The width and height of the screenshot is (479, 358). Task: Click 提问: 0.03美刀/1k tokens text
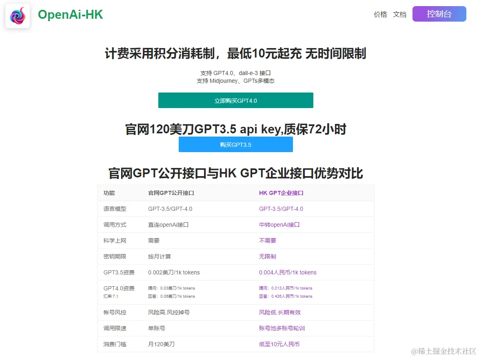click(x=171, y=288)
